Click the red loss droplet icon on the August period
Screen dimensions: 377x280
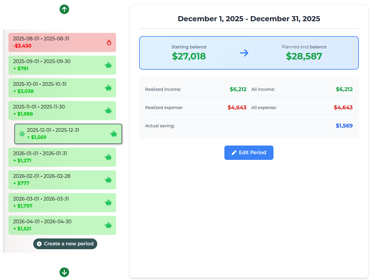click(x=109, y=42)
